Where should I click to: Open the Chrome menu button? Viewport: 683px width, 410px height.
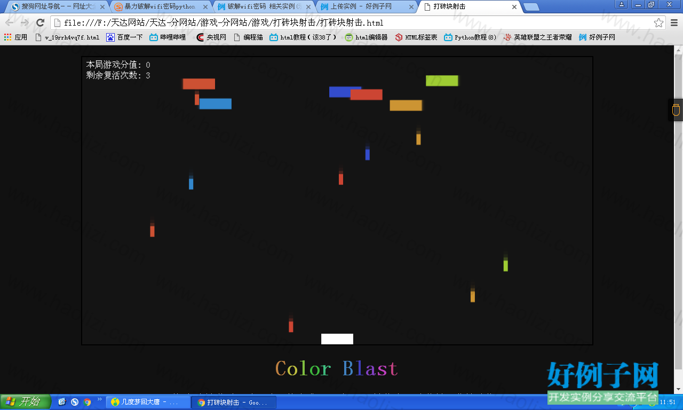pos(674,23)
